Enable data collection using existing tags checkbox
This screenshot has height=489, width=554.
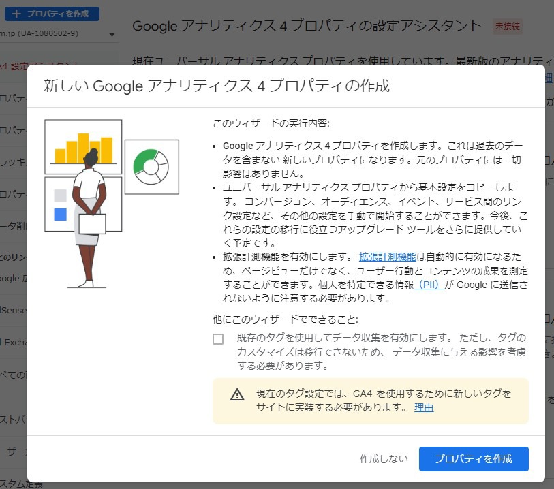pyautogui.click(x=218, y=339)
